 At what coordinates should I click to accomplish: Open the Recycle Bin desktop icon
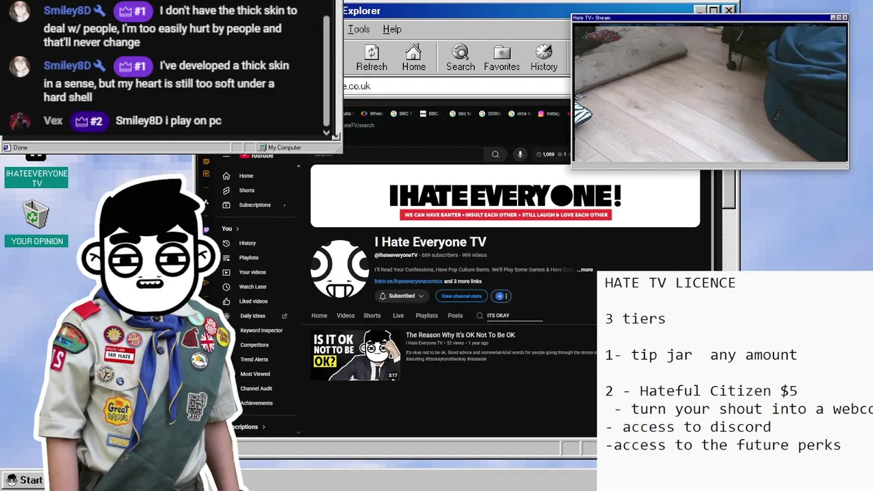pos(34,214)
